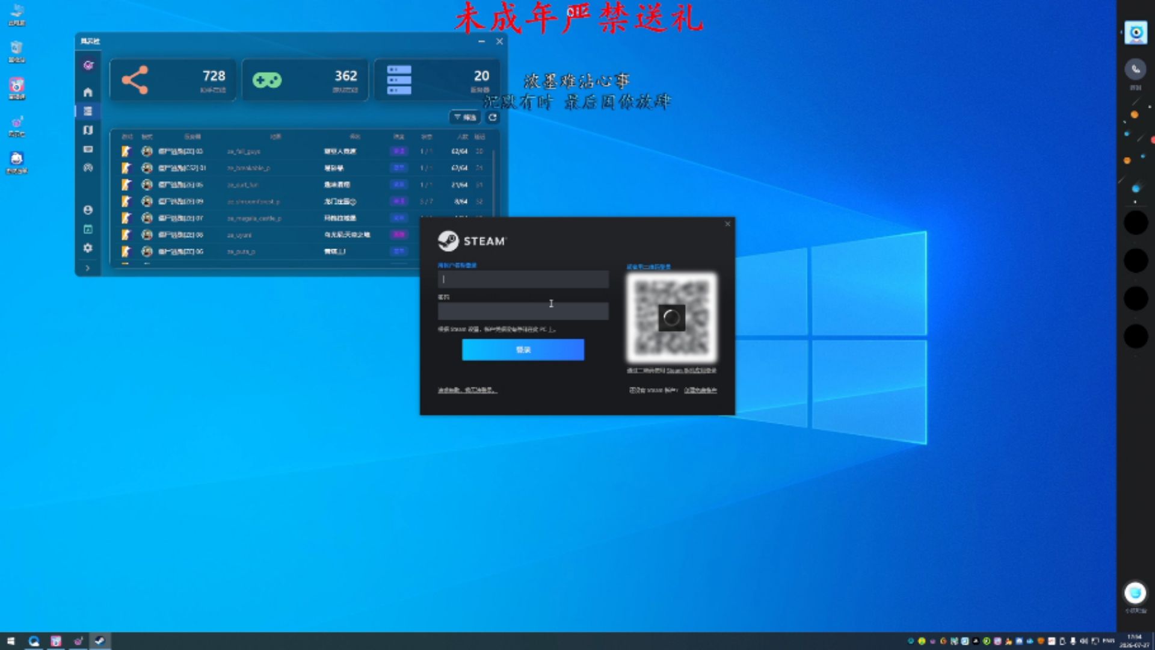Minimize the server browser window
This screenshot has width=1155, height=650.
tap(481, 42)
